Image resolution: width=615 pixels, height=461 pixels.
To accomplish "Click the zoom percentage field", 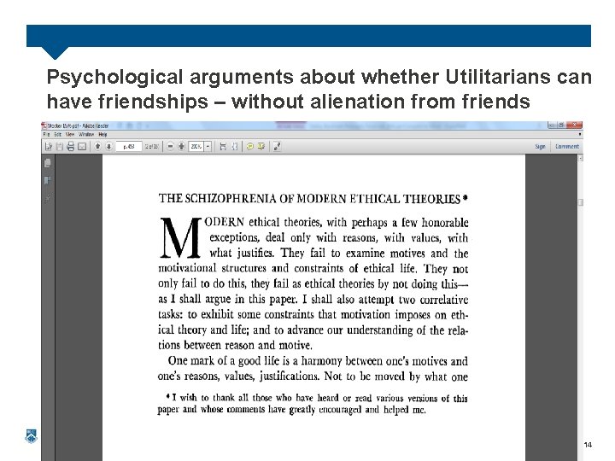I will click(196, 147).
